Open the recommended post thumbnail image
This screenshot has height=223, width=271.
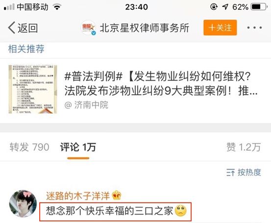pos(33,89)
